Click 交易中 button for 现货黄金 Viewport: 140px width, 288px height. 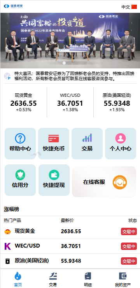pyautogui.click(x=129, y=231)
